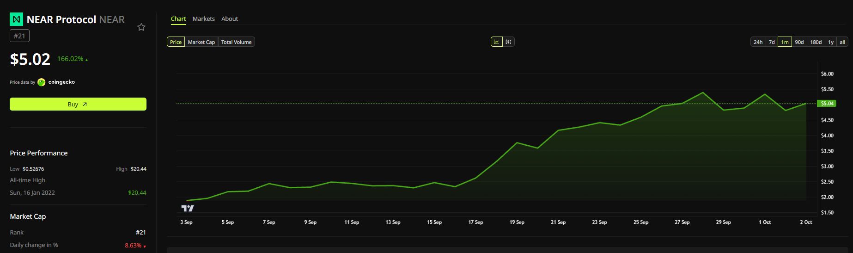The height and width of the screenshot is (253, 853).
Task: Click the 17 Sep axis label
Action: tap(475, 222)
